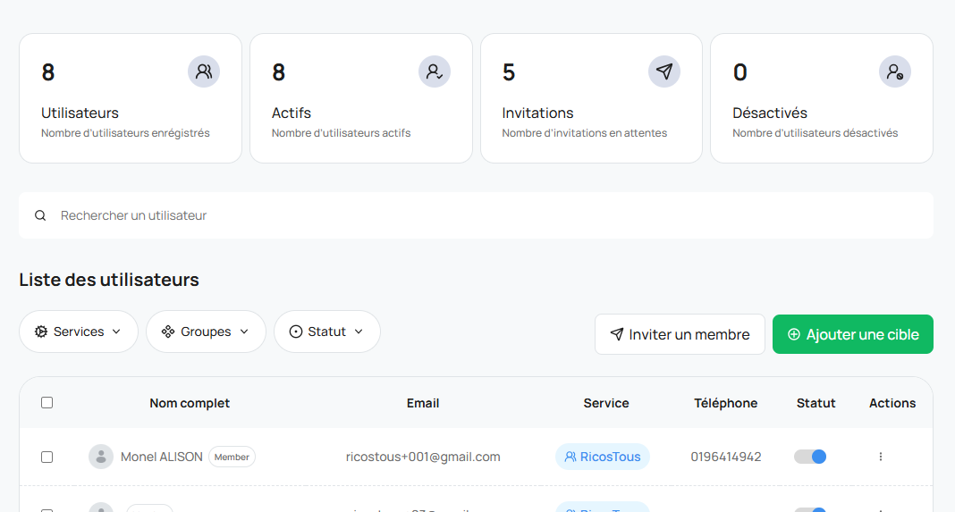Expand the Groupes filter dropdown
Image resolution: width=955 pixels, height=512 pixels.
click(x=206, y=332)
